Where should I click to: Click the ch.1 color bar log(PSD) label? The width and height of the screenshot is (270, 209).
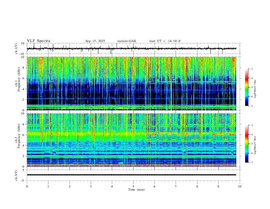tap(255, 89)
